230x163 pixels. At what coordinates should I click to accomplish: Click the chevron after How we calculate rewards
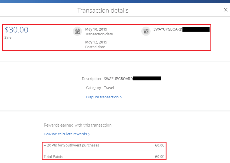tap(89, 134)
